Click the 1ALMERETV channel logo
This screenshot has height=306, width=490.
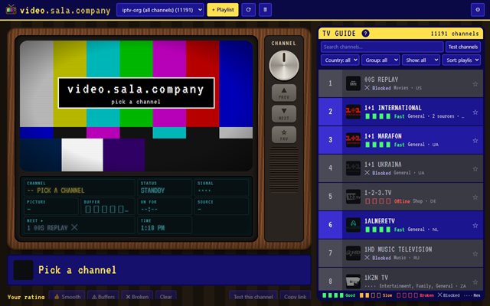click(353, 225)
